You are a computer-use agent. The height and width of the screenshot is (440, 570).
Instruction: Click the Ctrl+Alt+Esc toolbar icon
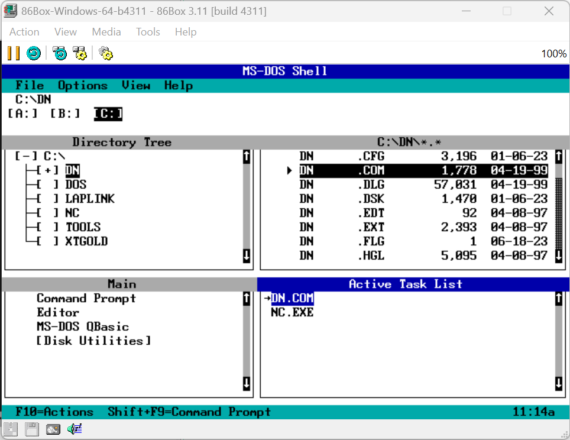(x=80, y=53)
